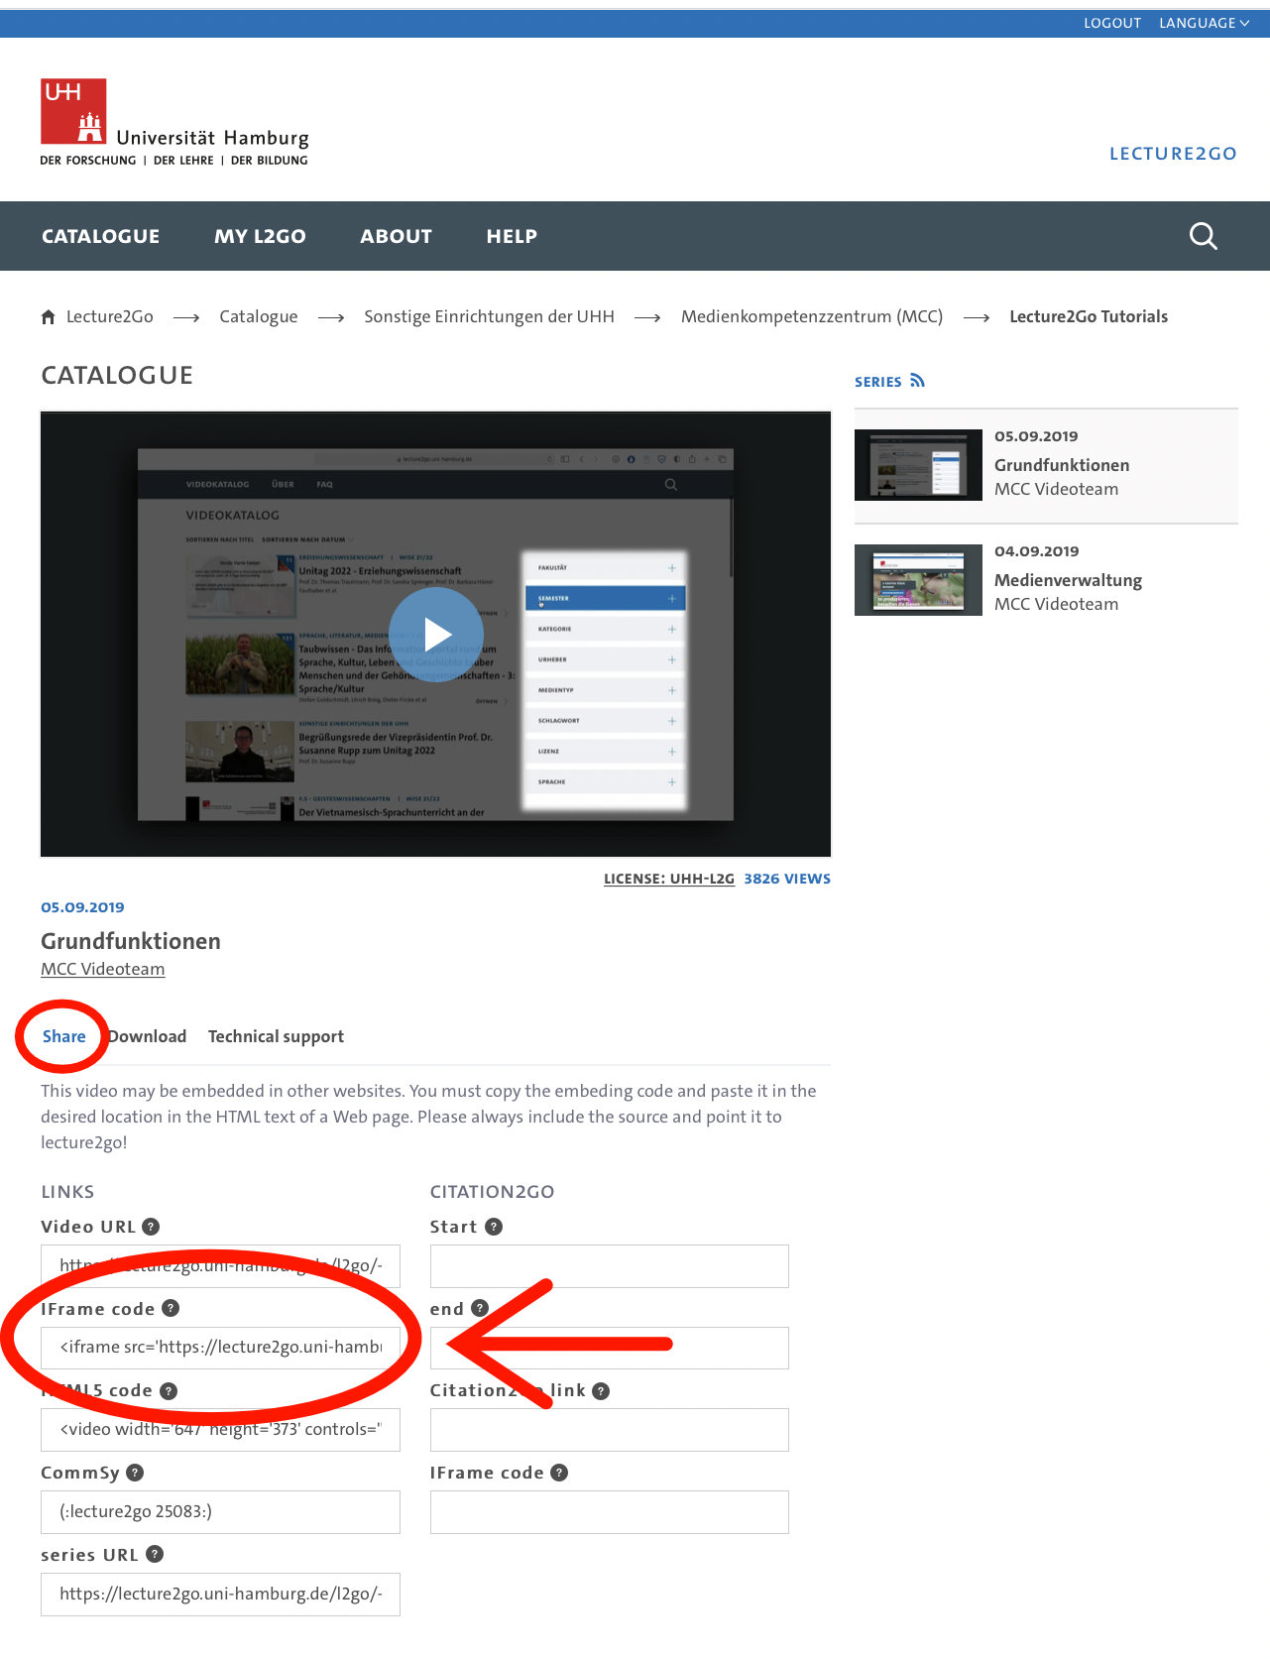This screenshot has width=1270, height=1659.
Task: Show help for the end field
Action: [480, 1309]
